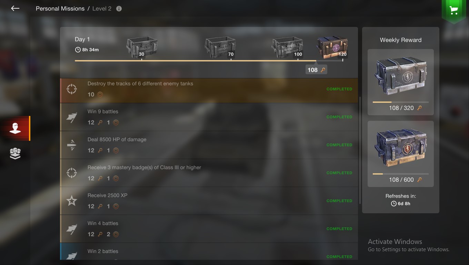Open the Level 2 breadcrumb
The width and height of the screenshot is (469, 265).
[x=102, y=9]
